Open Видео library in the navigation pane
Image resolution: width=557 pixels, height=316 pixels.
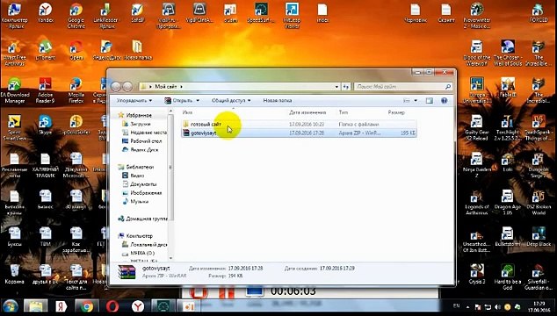(137, 176)
